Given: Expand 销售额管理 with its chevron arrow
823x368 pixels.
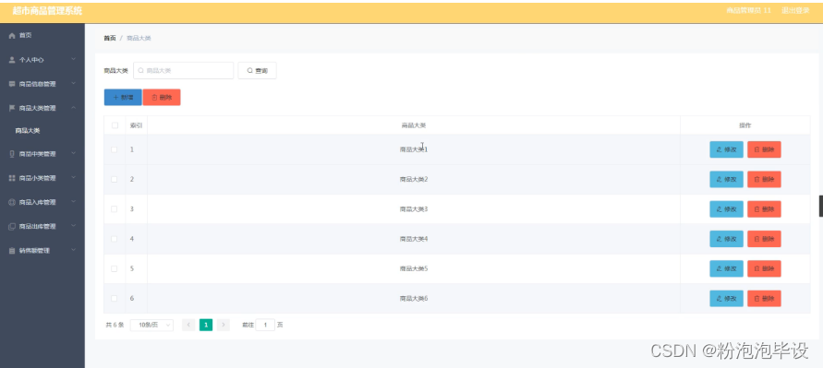Looking at the screenshot, I should (74, 250).
